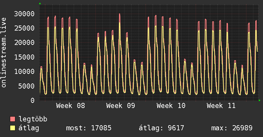Click the 25000 y-axis label
The image size is (263, 137).
coord(24,28)
